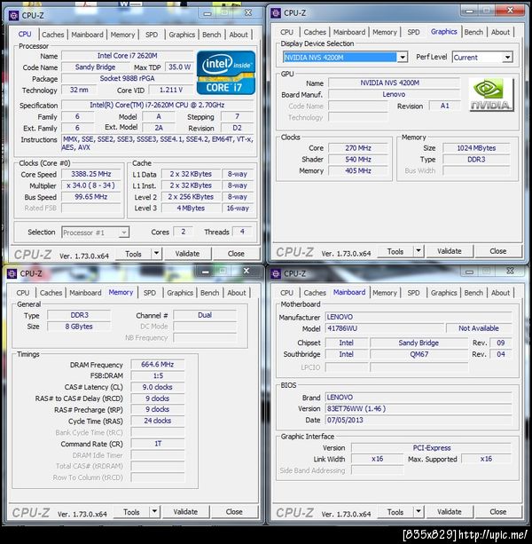
Task: Click Validate in the Memory window
Action: pos(185,512)
